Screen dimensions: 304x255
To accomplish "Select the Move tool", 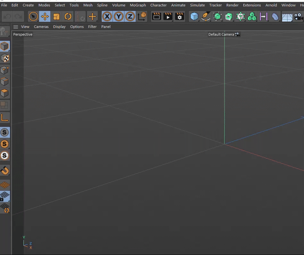I will 45,16.
